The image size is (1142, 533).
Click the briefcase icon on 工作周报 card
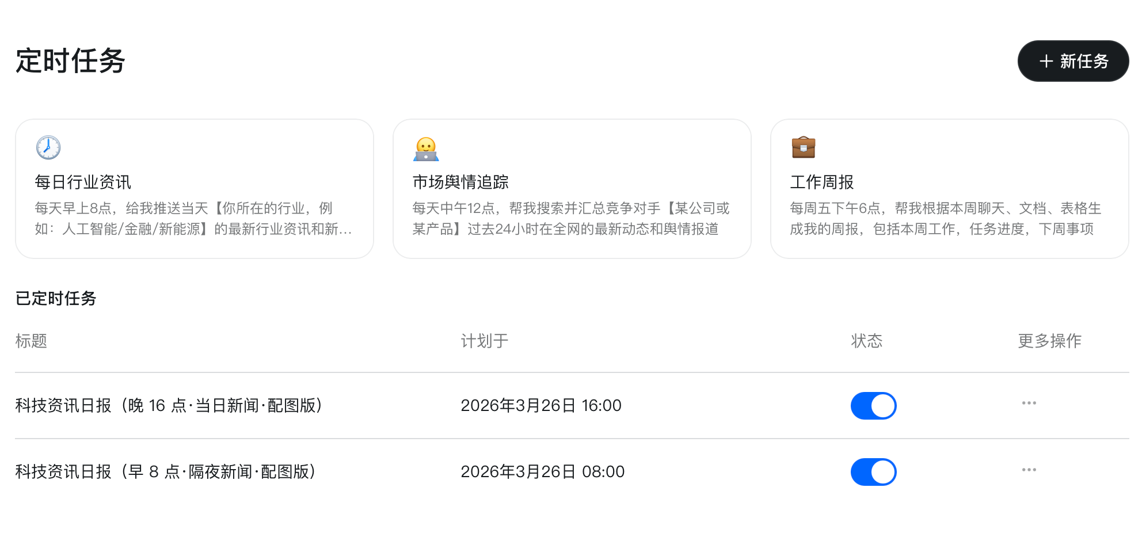805,147
